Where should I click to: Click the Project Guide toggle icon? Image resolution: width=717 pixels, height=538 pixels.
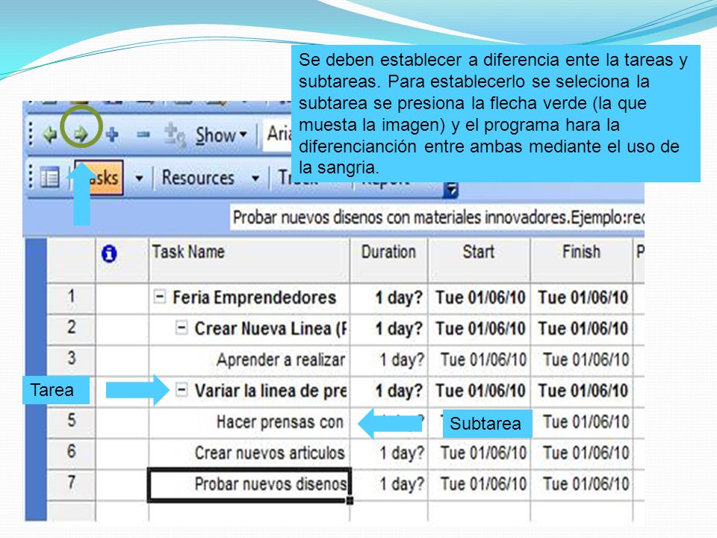(x=49, y=178)
